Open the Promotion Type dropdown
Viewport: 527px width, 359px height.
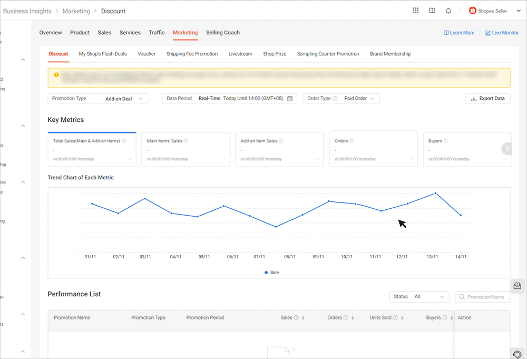[x=98, y=99]
